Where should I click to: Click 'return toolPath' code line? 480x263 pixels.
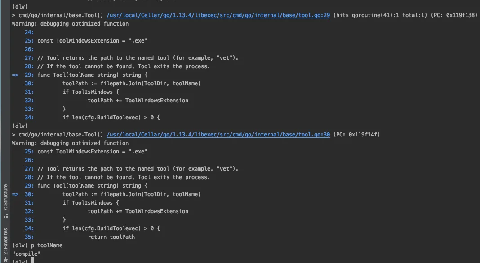click(111, 237)
